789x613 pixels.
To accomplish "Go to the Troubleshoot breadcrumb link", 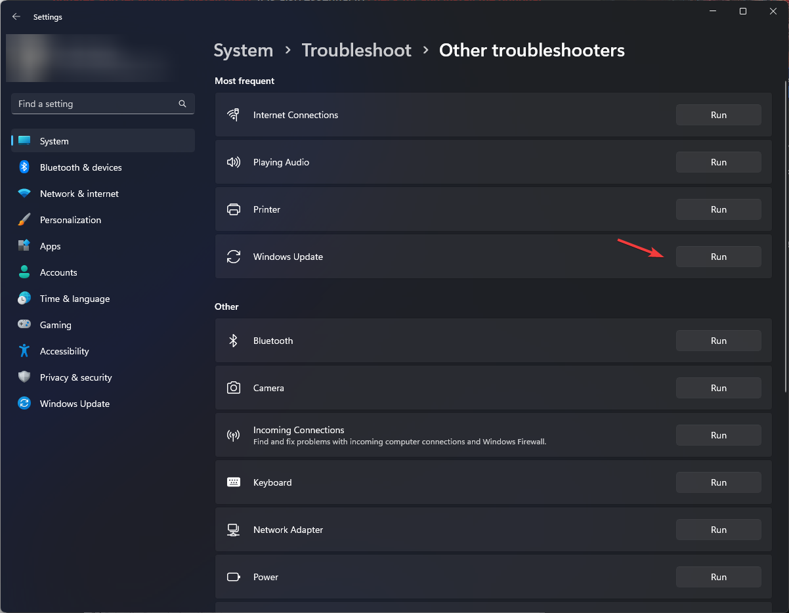I will point(356,51).
